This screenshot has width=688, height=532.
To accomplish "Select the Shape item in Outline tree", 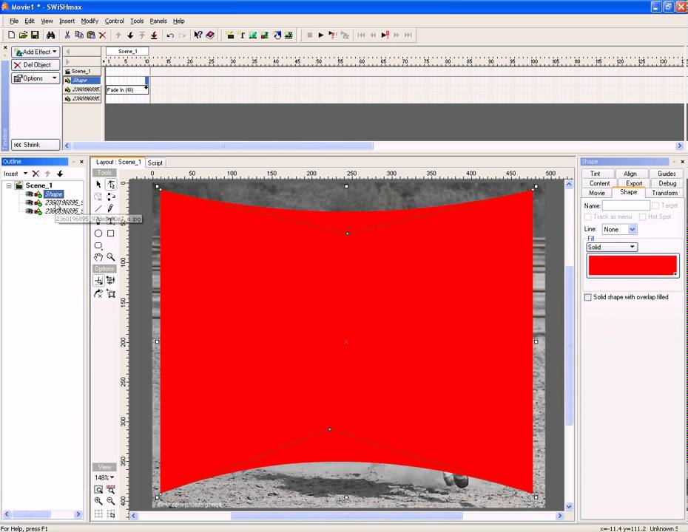I will pyautogui.click(x=54, y=194).
